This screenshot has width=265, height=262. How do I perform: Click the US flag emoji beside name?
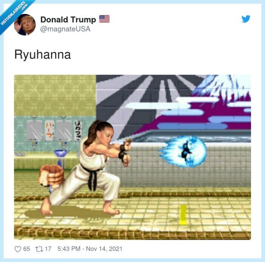pos(104,19)
